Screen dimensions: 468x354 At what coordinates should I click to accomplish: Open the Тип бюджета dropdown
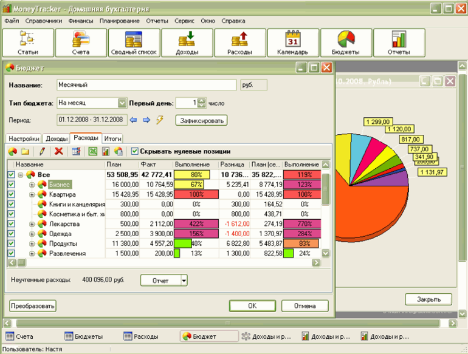click(122, 103)
